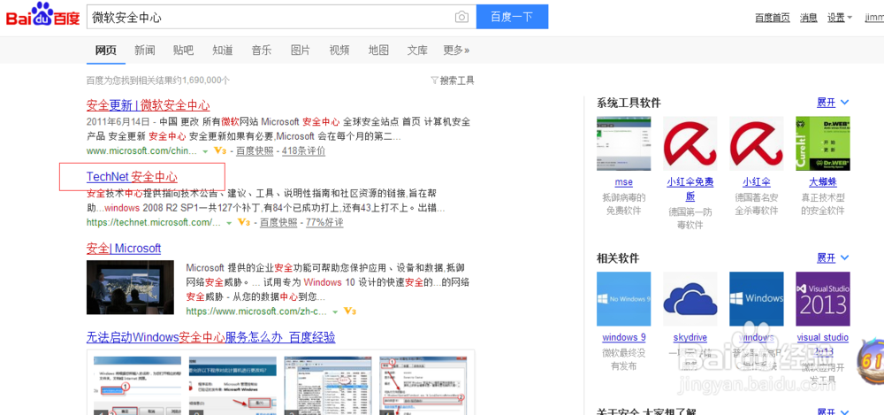This screenshot has height=415, width=884.
Task: Open 百度快照 for first result
Action: pos(255,150)
